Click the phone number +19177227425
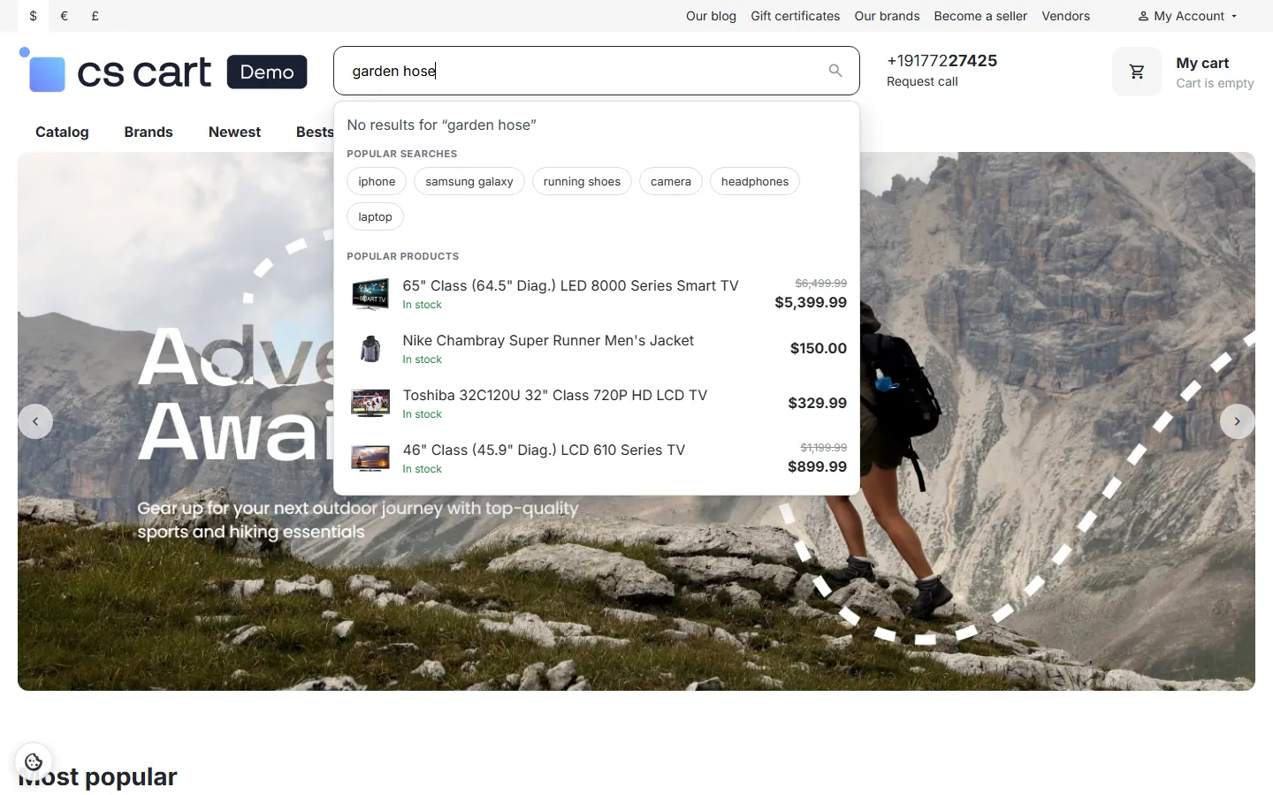This screenshot has height=795, width=1273. [x=941, y=60]
